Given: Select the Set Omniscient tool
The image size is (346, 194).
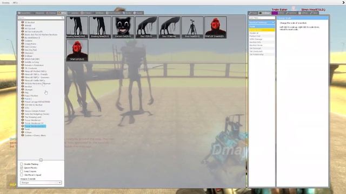Looking at the screenshot, I should point(262,51).
